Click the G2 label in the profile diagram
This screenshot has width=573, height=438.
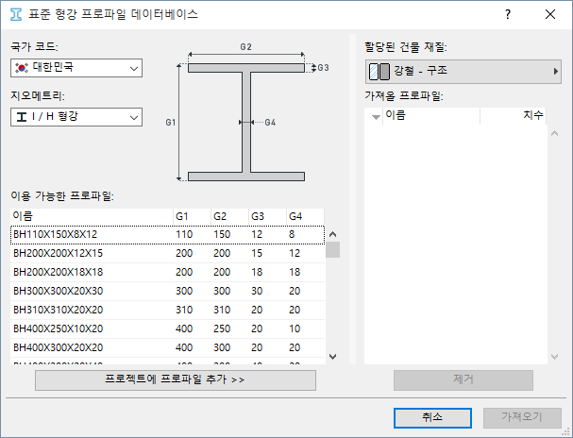(x=246, y=47)
